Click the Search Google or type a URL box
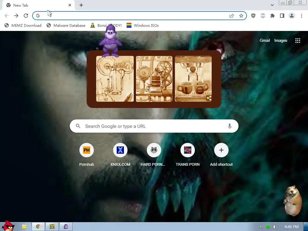This screenshot has height=231, width=308. (154, 126)
